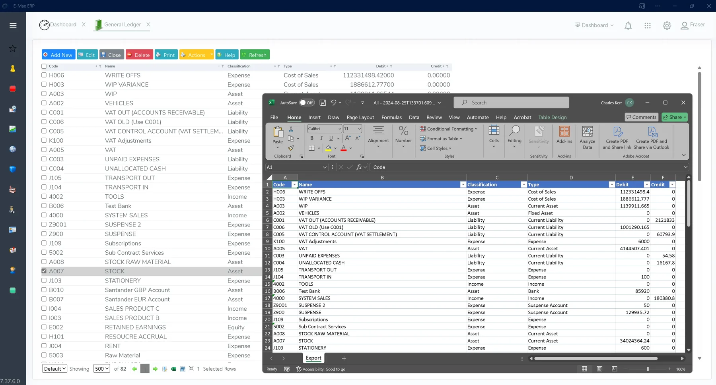Image resolution: width=716 pixels, height=385 pixels.
Task: Click the Excel Save icon
Action: [x=323, y=103]
